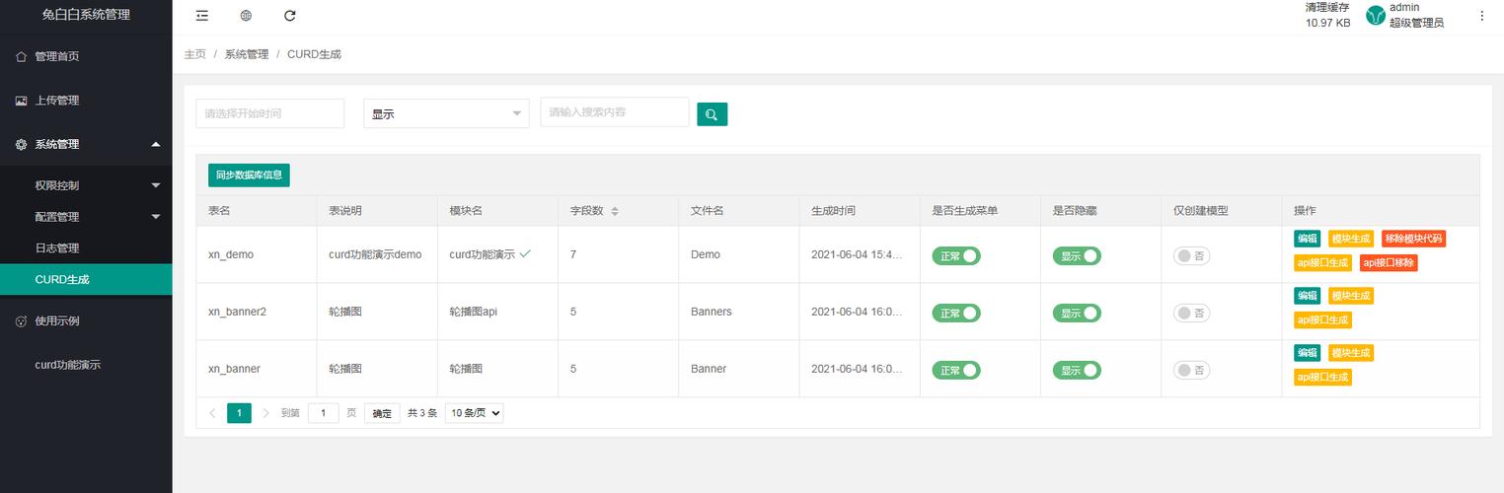Click the gear icon beside 系统管理
The width and height of the screenshot is (1504, 493).
click(x=21, y=144)
